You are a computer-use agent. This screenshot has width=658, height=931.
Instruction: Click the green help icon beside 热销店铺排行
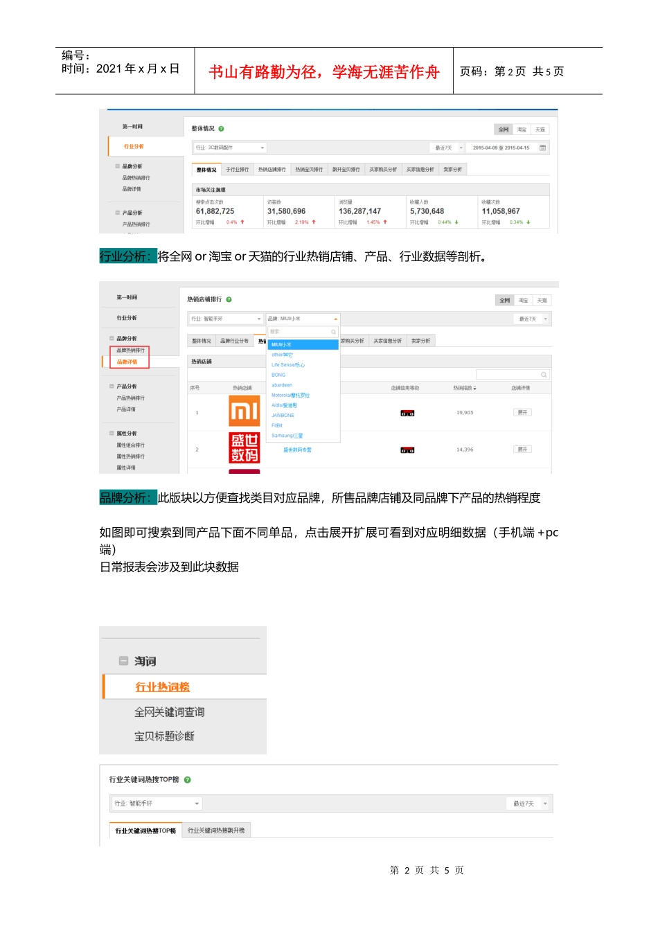(229, 300)
